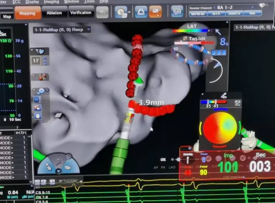Viewport: 275px width, 203px height.
Task: Click the orange Mapping button
Action: coord(27,13)
